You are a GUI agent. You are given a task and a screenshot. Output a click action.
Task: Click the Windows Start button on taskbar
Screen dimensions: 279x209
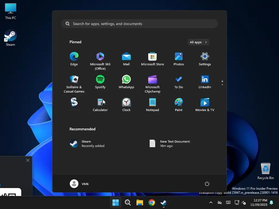[x=116, y=202]
